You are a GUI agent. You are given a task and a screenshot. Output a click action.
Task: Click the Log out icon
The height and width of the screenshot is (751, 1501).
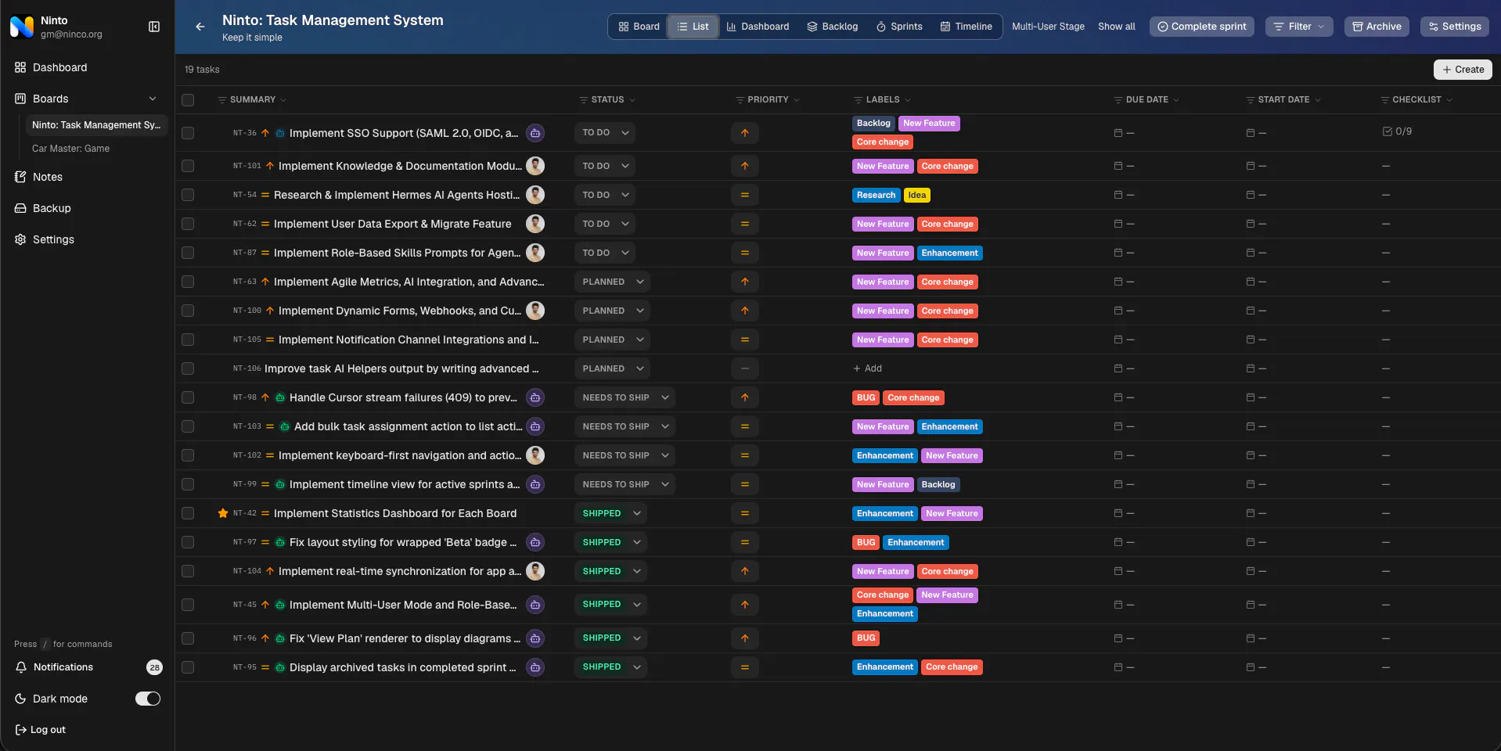tap(21, 730)
